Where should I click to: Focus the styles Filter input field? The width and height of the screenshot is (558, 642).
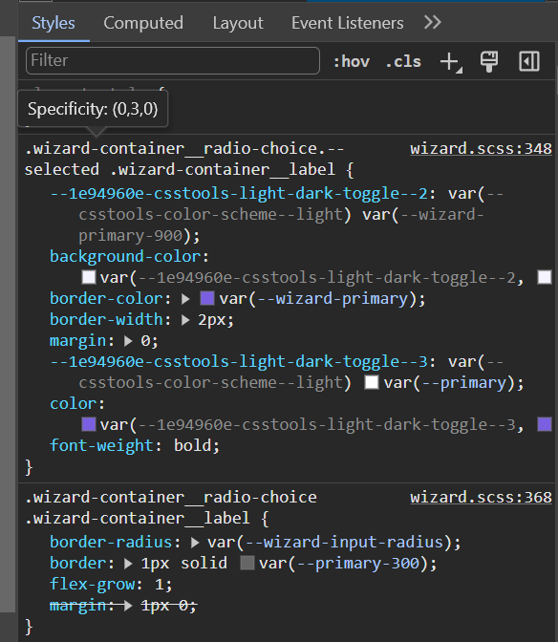pyautogui.click(x=173, y=60)
